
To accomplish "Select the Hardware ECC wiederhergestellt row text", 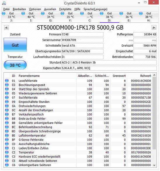I will pyautogui.click(x=39, y=157).
